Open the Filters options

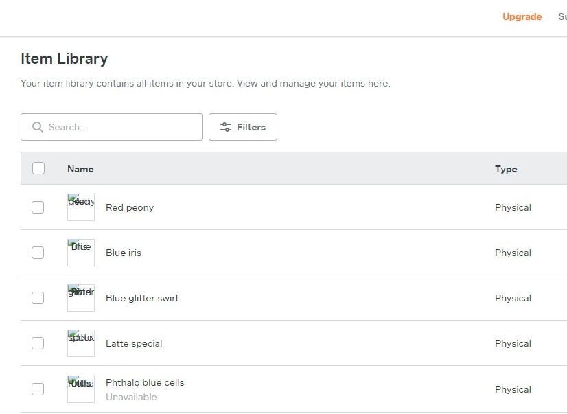point(243,127)
